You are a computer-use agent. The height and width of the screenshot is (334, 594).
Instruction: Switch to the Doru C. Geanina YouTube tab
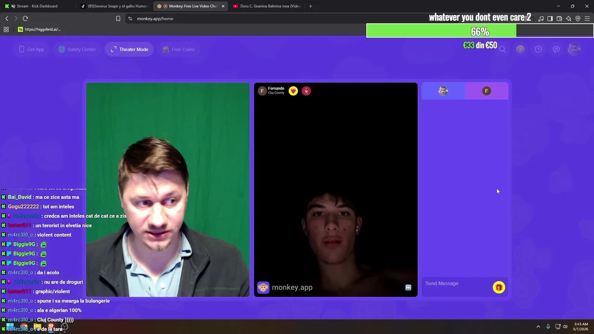[267, 6]
